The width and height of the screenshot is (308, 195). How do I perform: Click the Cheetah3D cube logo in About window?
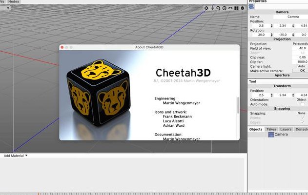99,92
